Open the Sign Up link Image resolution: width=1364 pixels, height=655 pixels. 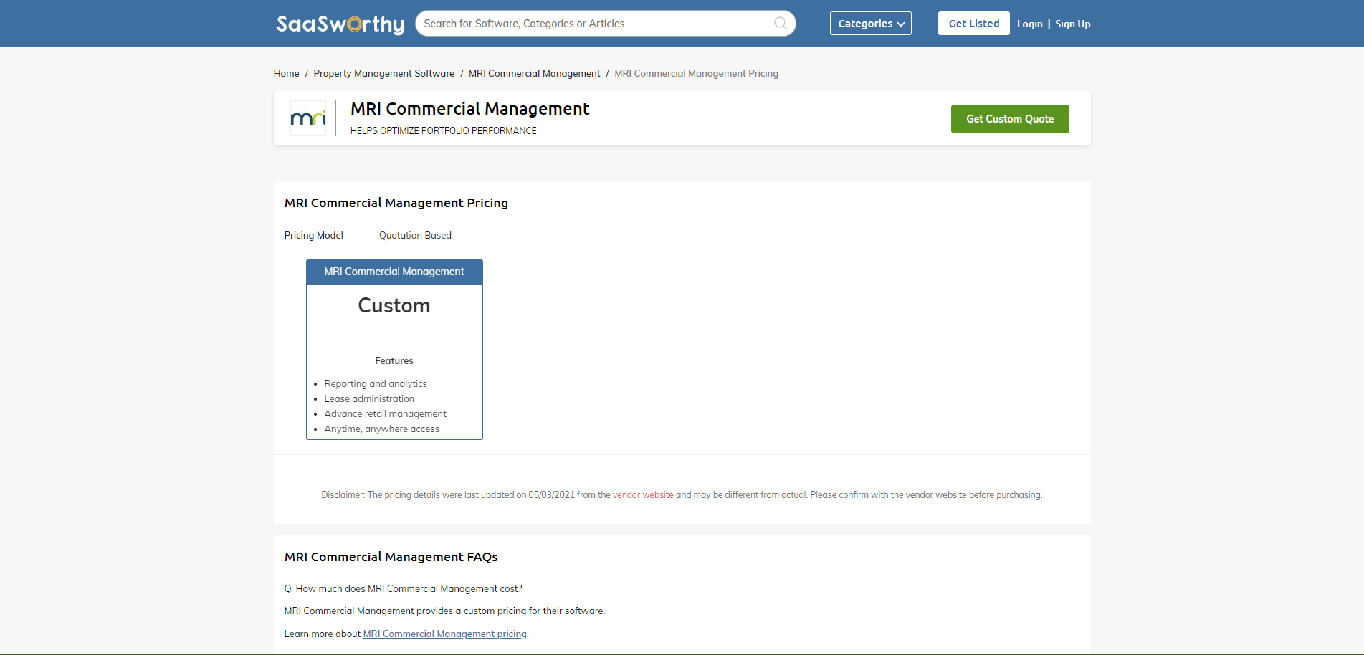click(1072, 24)
